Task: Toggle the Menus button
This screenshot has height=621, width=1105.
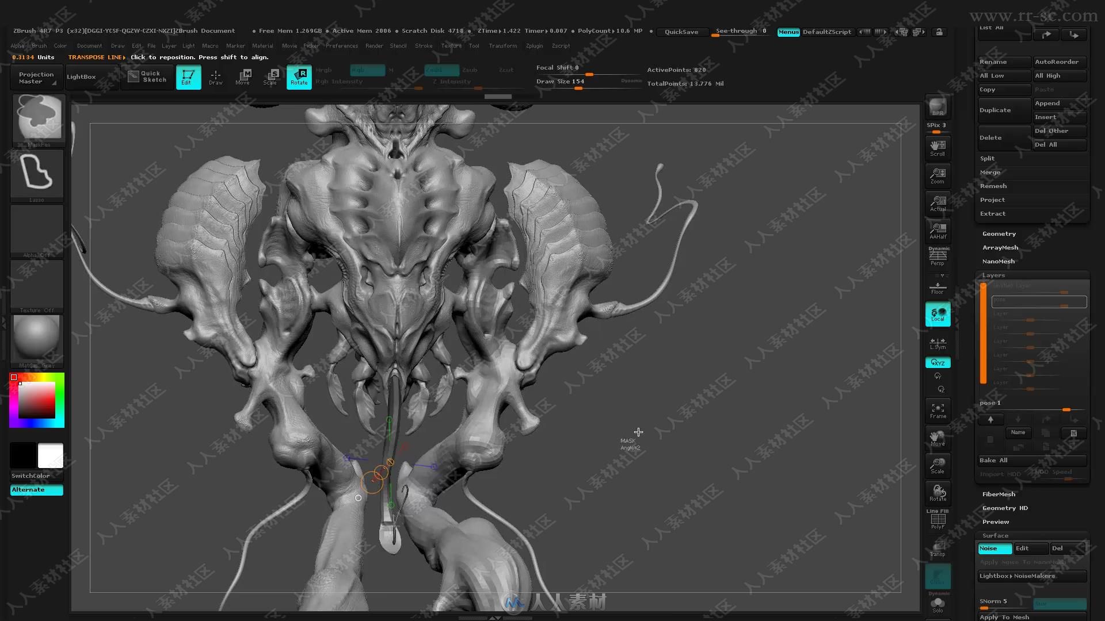Action: tap(788, 32)
